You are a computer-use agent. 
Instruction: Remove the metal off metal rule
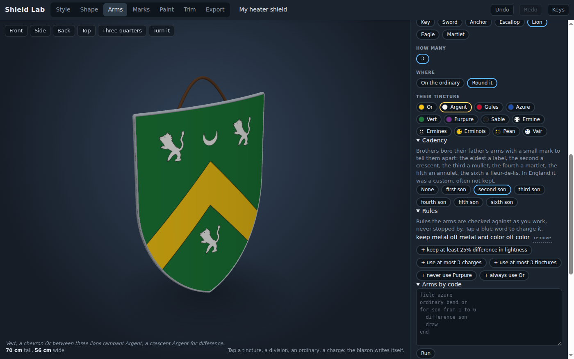point(542,238)
